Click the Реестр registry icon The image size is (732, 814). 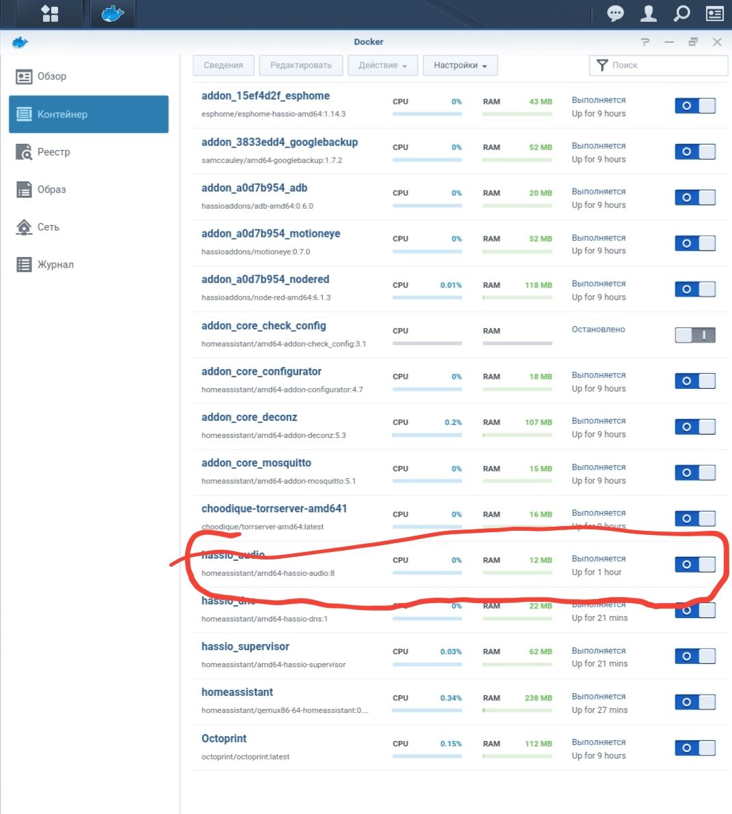(x=24, y=151)
